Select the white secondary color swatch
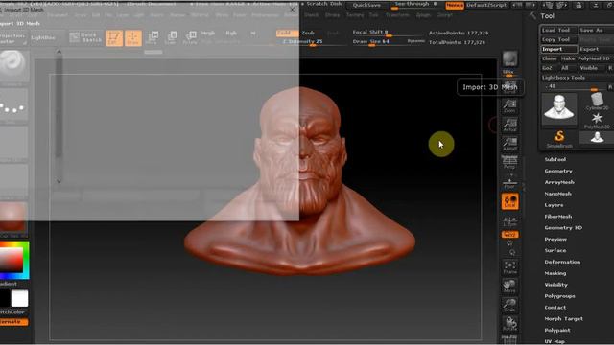Viewport: 614px width, 345px height. 19,298
